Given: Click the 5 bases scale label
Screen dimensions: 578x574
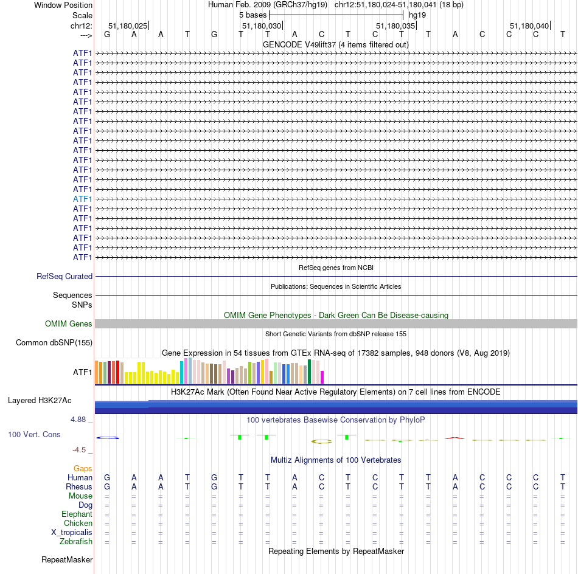Looking at the screenshot, I should pyautogui.click(x=252, y=15).
